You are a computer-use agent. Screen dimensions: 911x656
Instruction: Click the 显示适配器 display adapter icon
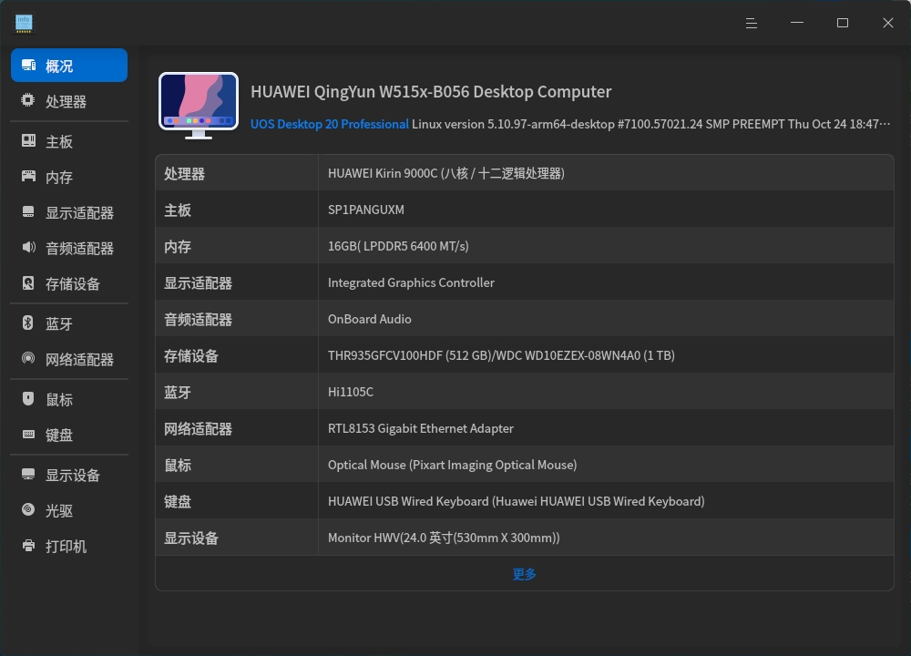[x=28, y=212]
